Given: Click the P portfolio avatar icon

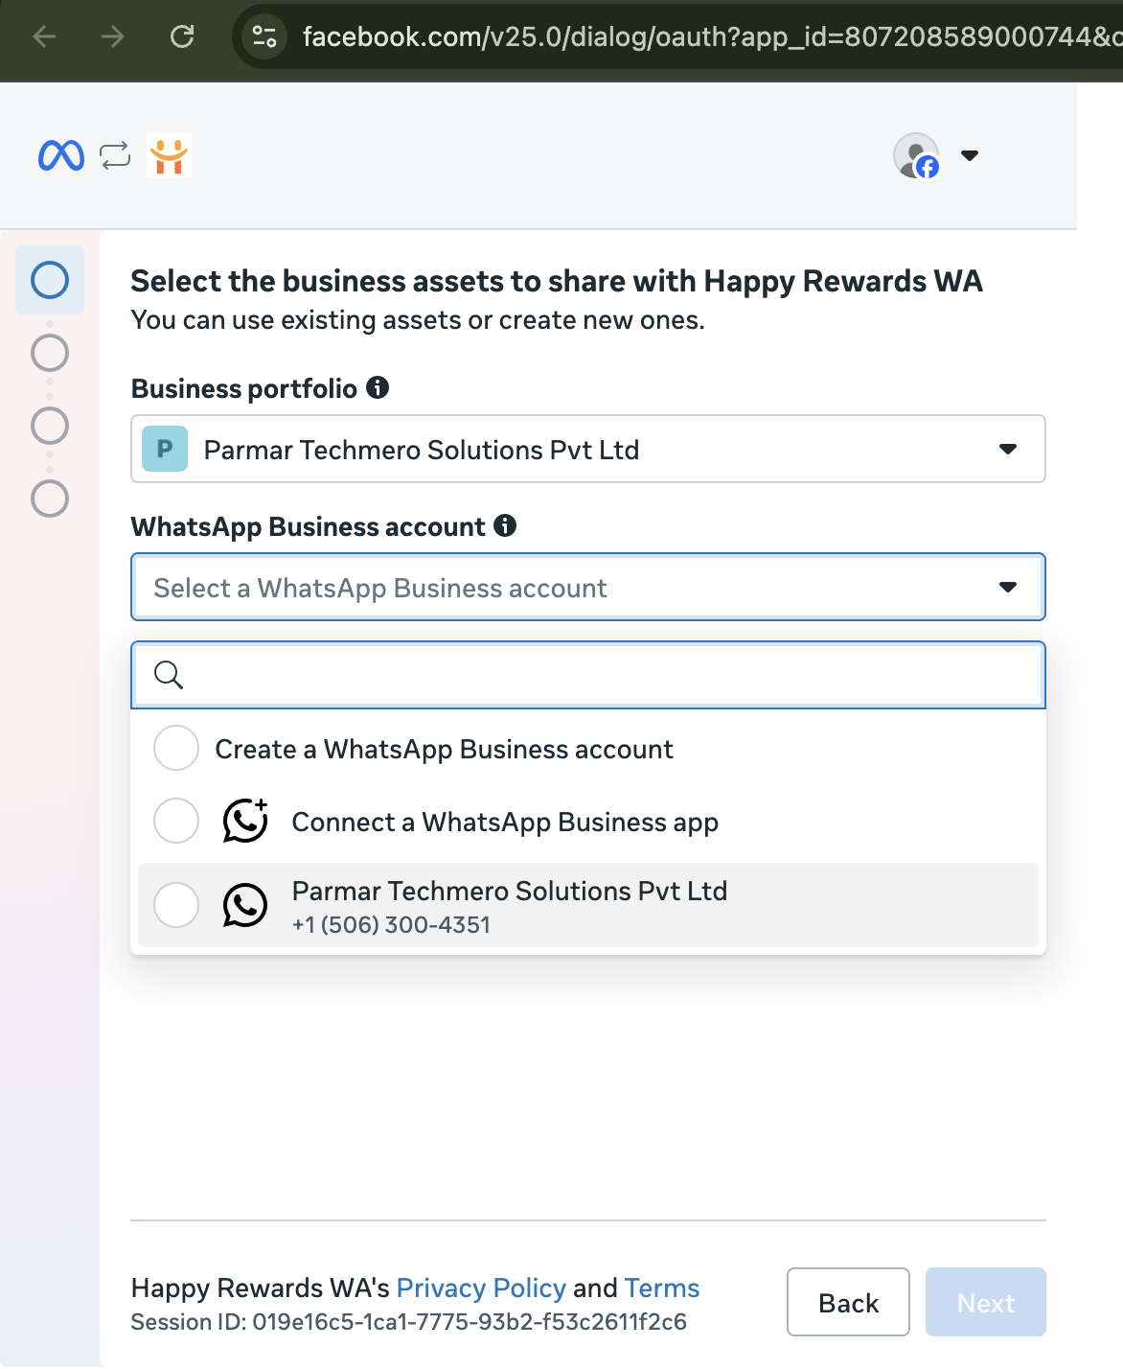Looking at the screenshot, I should click(165, 449).
